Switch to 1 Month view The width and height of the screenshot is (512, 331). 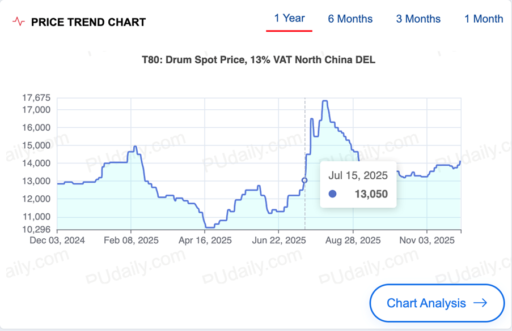point(483,19)
